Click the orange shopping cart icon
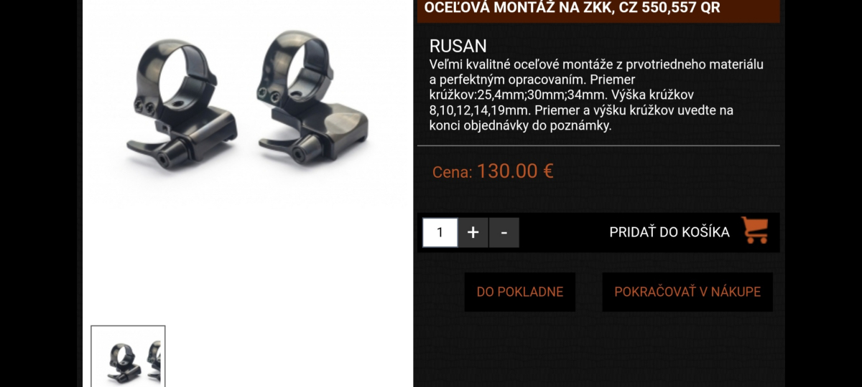 point(754,231)
